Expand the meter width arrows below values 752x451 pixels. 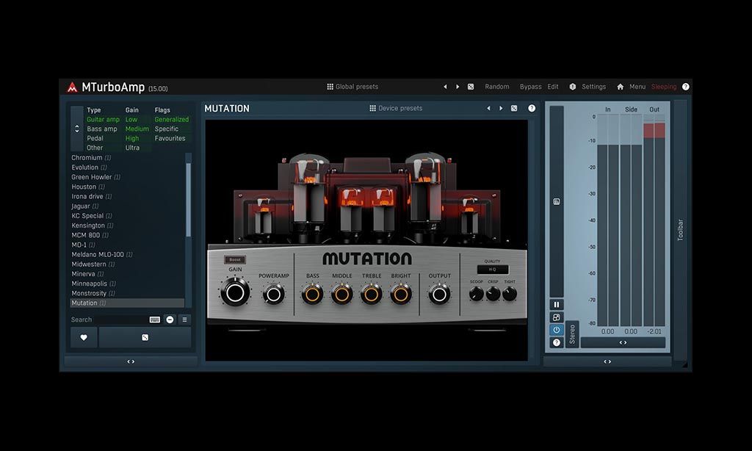pyautogui.click(x=623, y=342)
